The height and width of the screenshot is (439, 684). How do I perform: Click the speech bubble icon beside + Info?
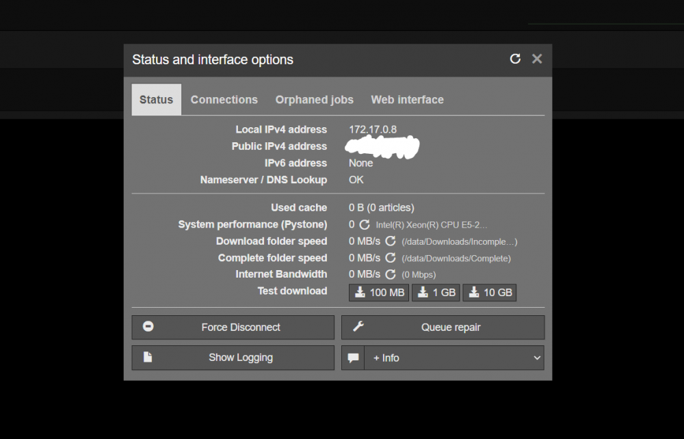pyautogui.click(x=353, y=358)
